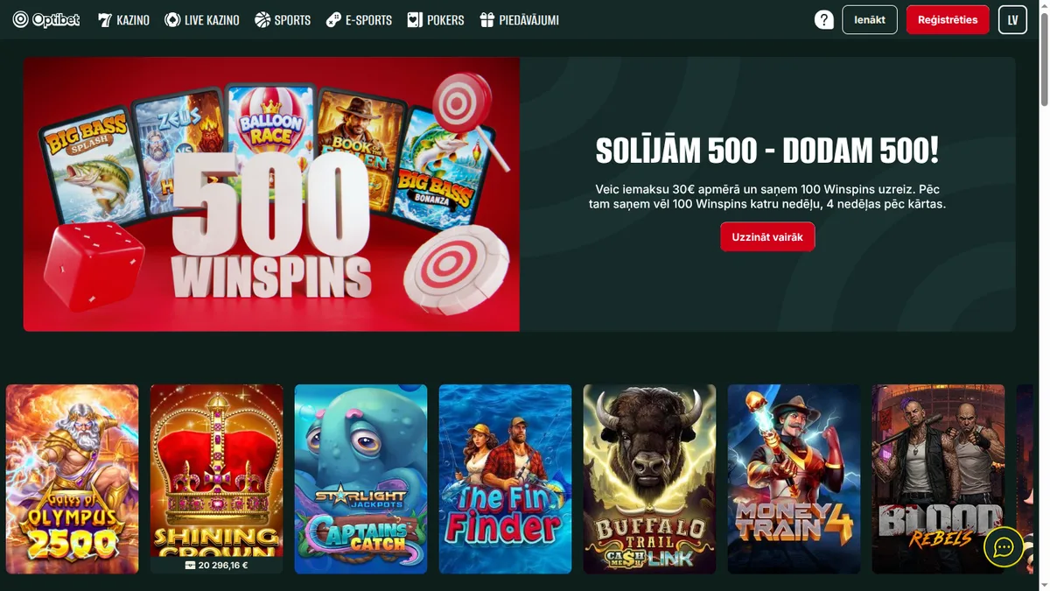Click the Kazino seven icon

coord(105,19)
